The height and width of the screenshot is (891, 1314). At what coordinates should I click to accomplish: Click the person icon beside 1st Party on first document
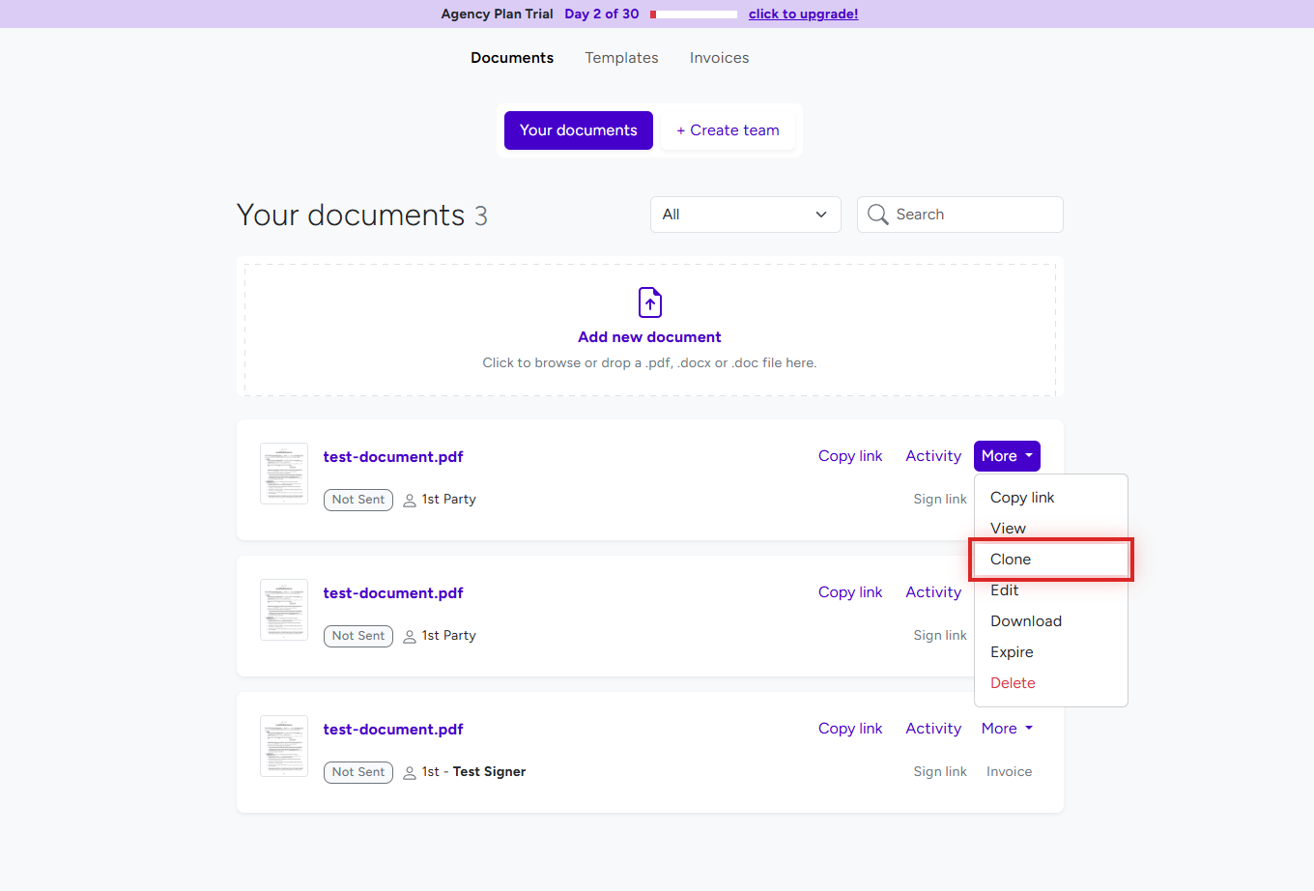click(412, 499)
